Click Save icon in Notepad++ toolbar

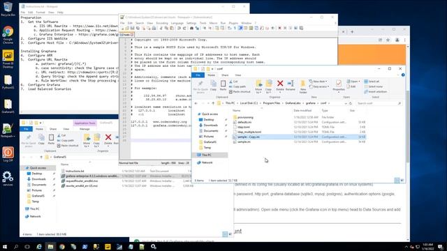133,28
